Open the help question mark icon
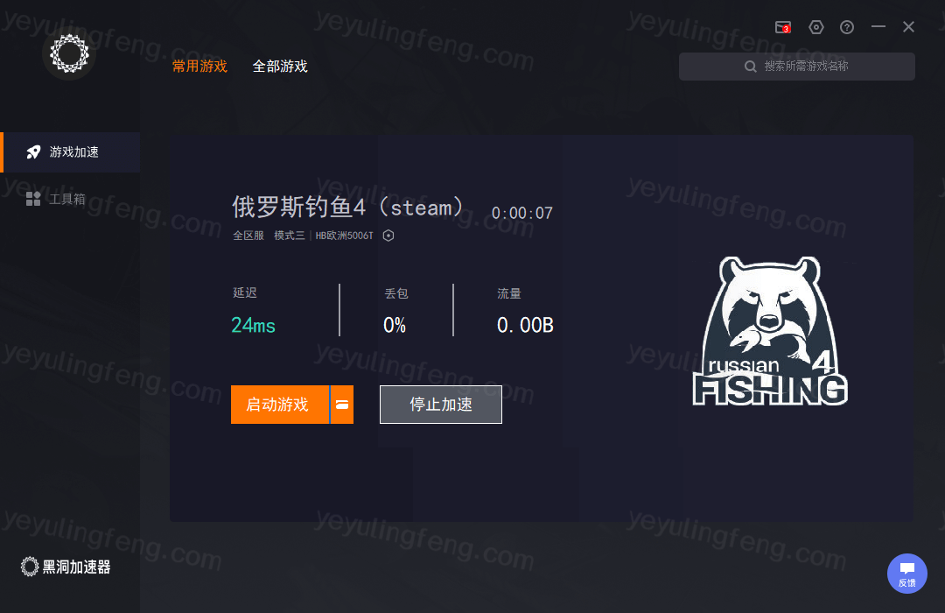This screenshot has width=945, height=613. point(847,27)
